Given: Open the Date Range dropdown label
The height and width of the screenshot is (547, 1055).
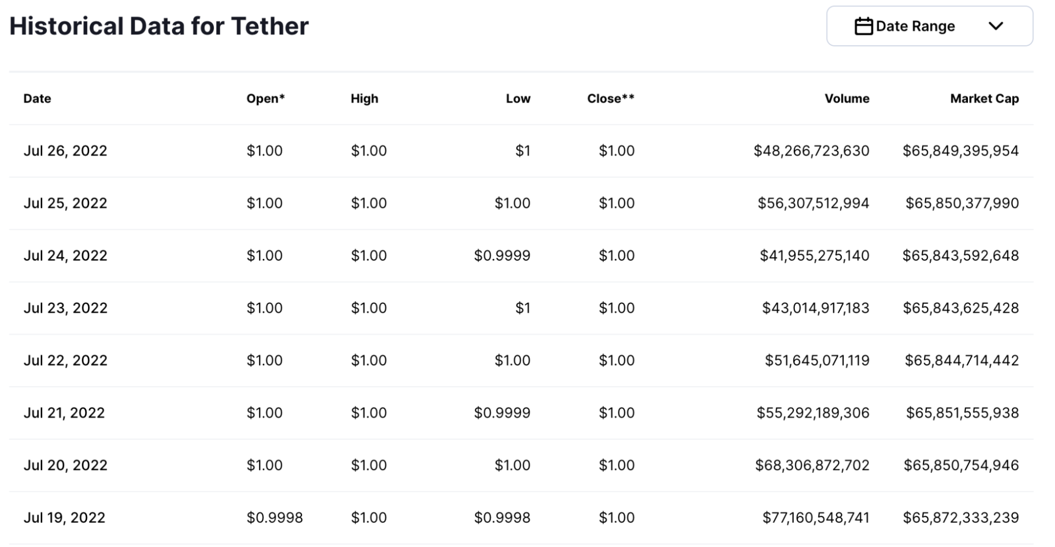Looking at the screenshot, I should click(915, 26).
